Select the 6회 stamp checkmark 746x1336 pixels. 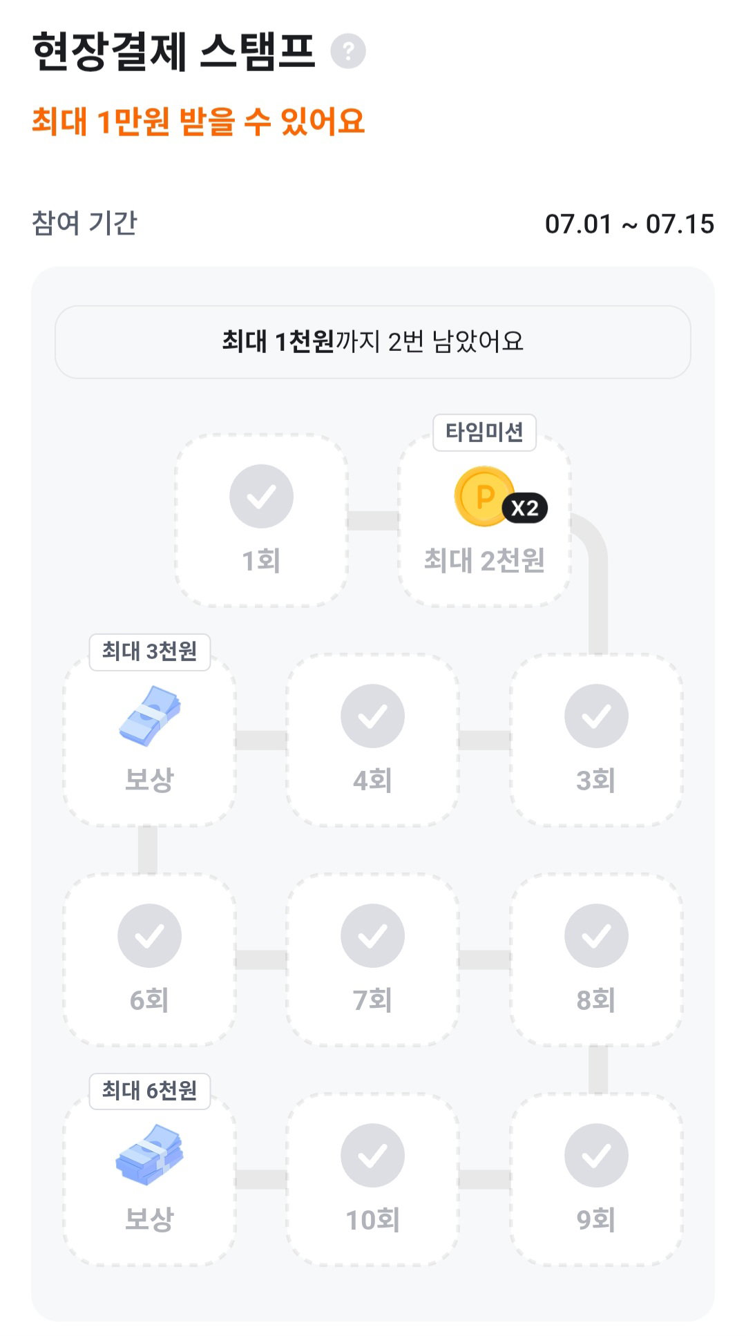149,935
